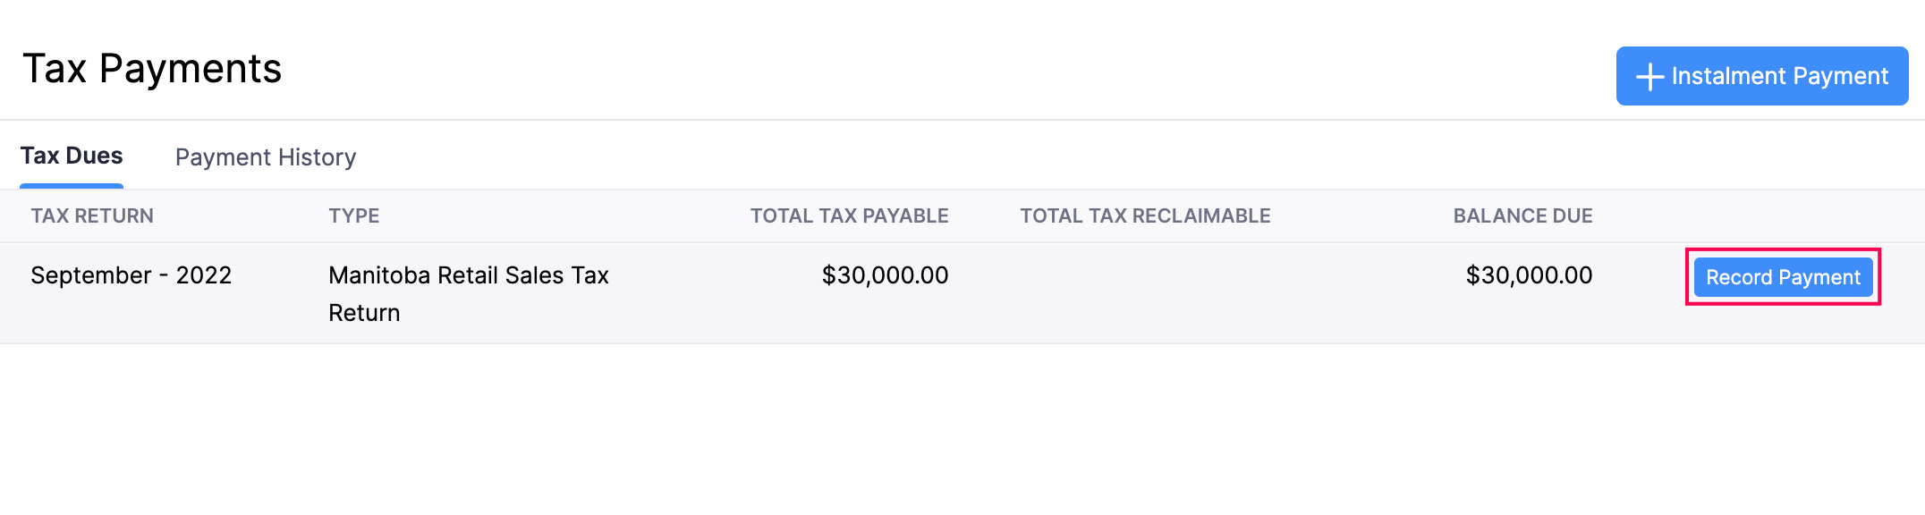Select the Tax Dues tab
Viewport: 1925px width, 515px height.
(73, 155)
